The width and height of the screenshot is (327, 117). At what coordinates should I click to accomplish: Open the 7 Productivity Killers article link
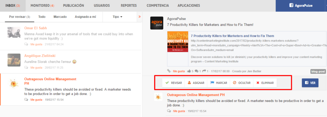click(232, 36)
